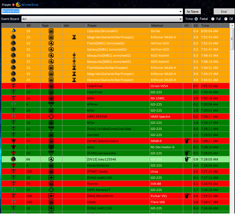Select the Dif time radio button

tap(226, 19)
